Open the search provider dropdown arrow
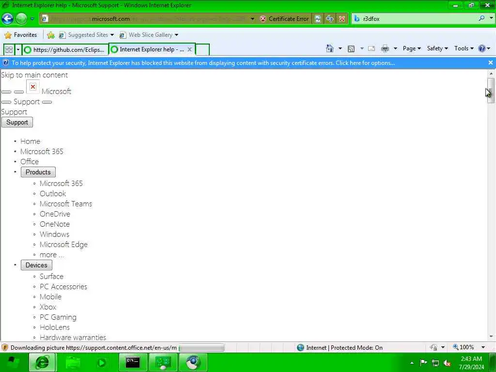 (x=491, y=18)
